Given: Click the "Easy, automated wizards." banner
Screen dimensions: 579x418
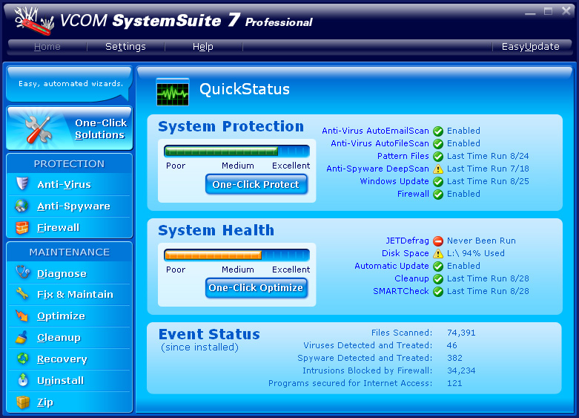Looking at the screenshot, I should point(70,84).
